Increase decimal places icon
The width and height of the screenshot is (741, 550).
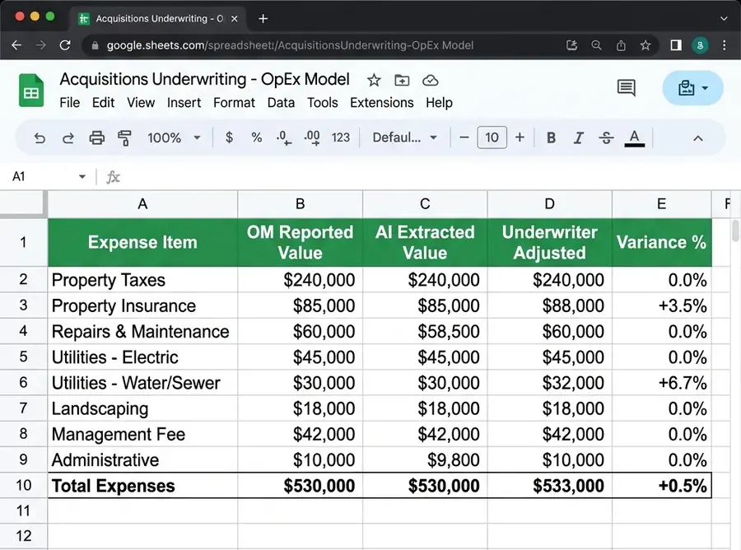point(312,138)
